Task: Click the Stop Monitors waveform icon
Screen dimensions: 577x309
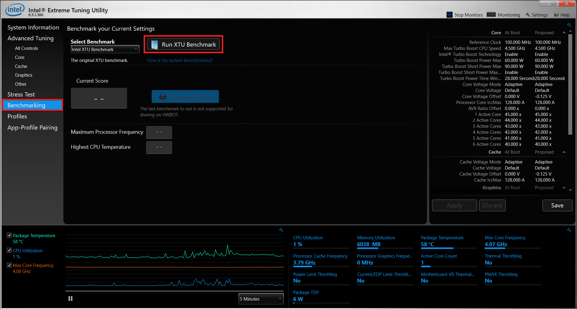Action: [x=450, y=15]
